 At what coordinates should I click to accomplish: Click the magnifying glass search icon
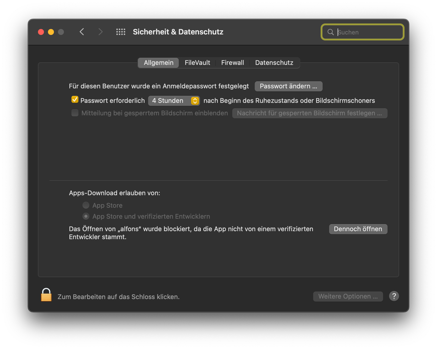pos(330,32)
